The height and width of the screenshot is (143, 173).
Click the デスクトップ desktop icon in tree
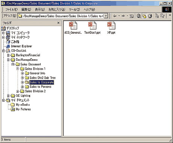point(3,28)
